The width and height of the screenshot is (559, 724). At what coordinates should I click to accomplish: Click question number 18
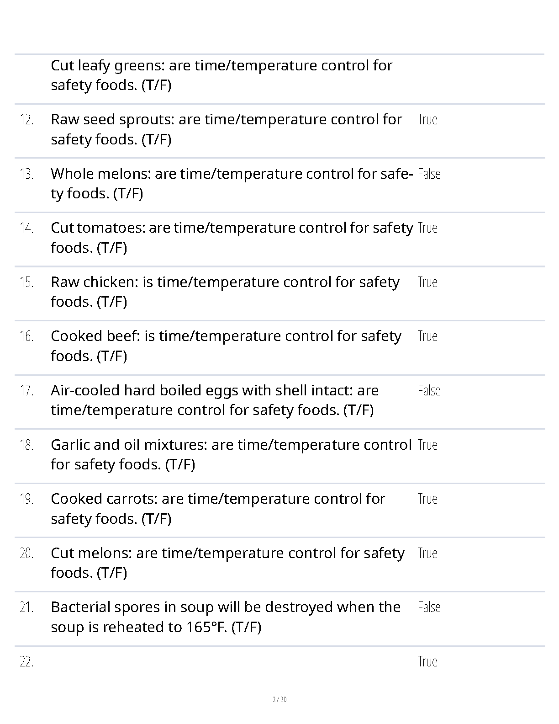(x=26, y=445)
